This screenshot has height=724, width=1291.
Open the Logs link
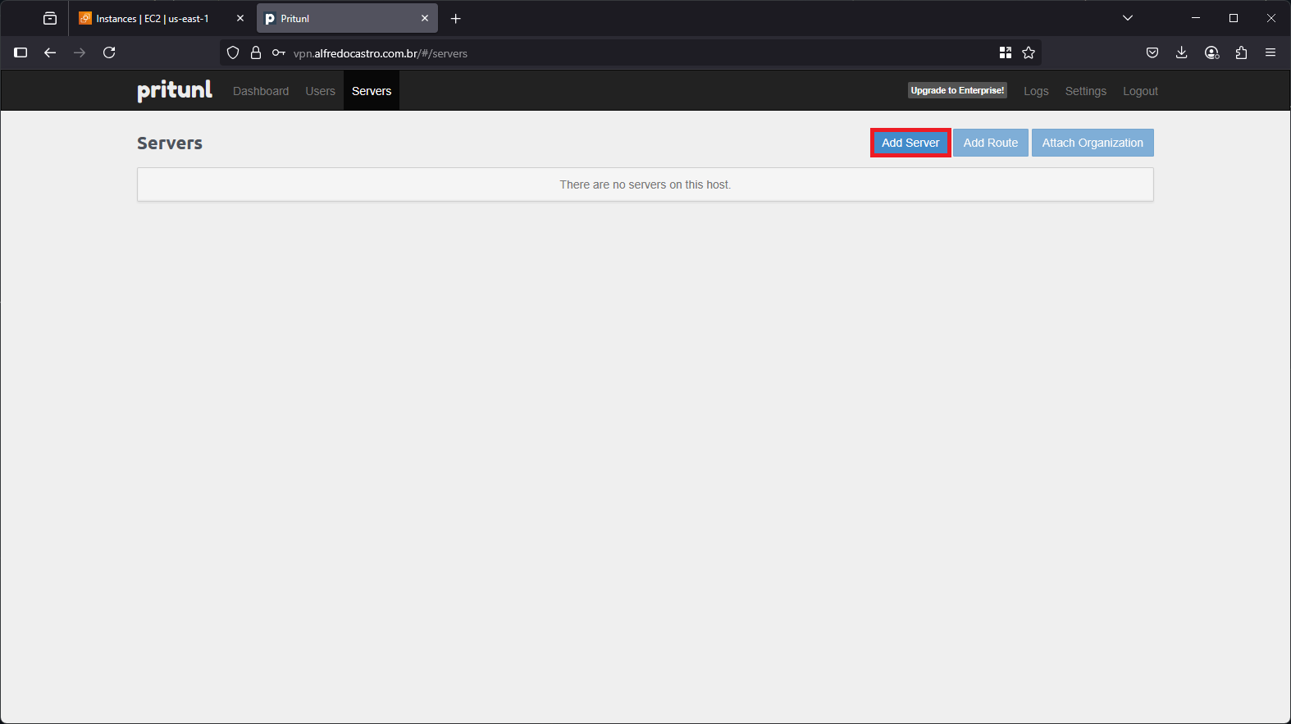pos(1036,91)
